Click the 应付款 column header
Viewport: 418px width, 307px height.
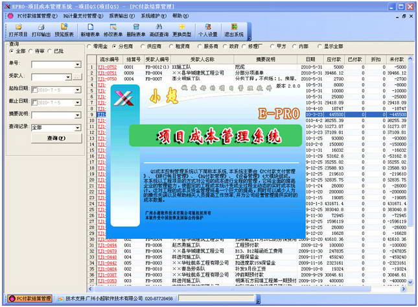click(x=334, y=59)
